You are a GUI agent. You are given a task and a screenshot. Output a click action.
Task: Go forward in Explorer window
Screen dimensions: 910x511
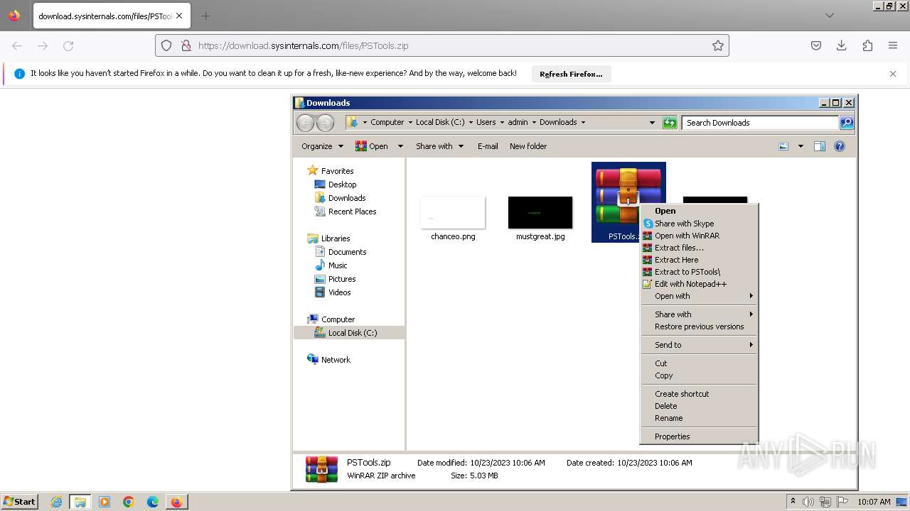point(325,123)
